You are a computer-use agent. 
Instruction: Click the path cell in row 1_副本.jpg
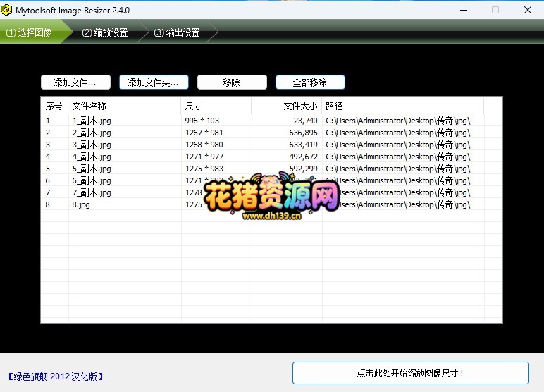pyautogui.click(x=398, y=121)
